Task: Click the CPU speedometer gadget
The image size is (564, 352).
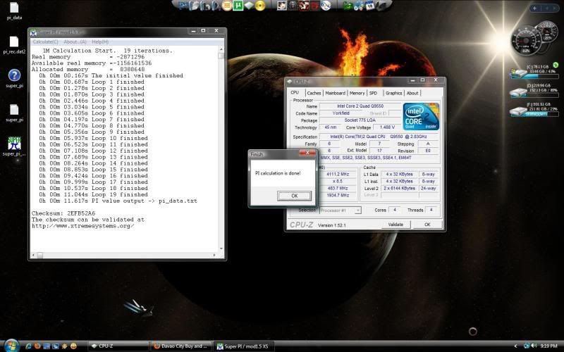Action: 526,40
